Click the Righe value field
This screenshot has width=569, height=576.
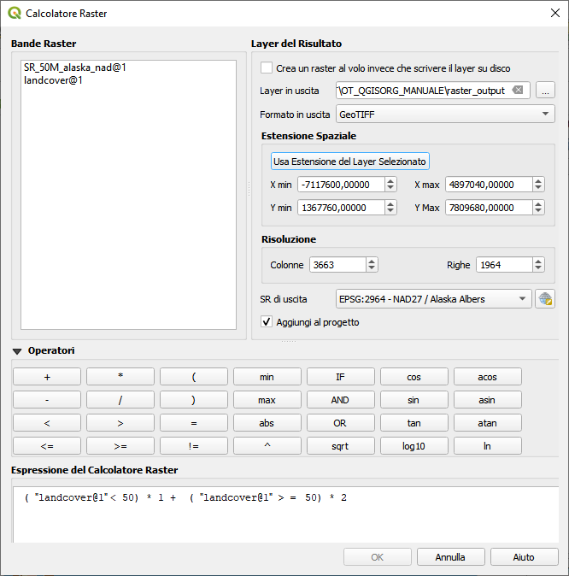[504, 264]
